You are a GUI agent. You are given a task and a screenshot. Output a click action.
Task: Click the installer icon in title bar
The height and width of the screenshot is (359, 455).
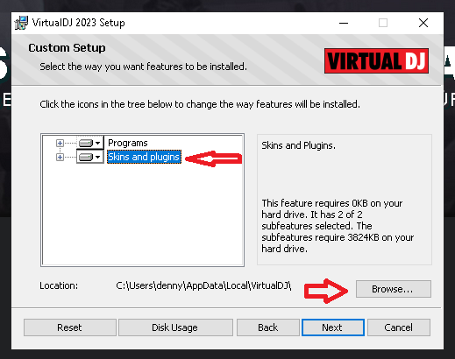[x=21, y=23]
